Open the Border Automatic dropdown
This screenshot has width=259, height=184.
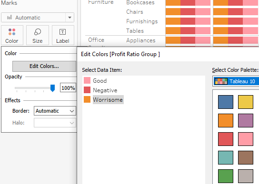[55, 111]
